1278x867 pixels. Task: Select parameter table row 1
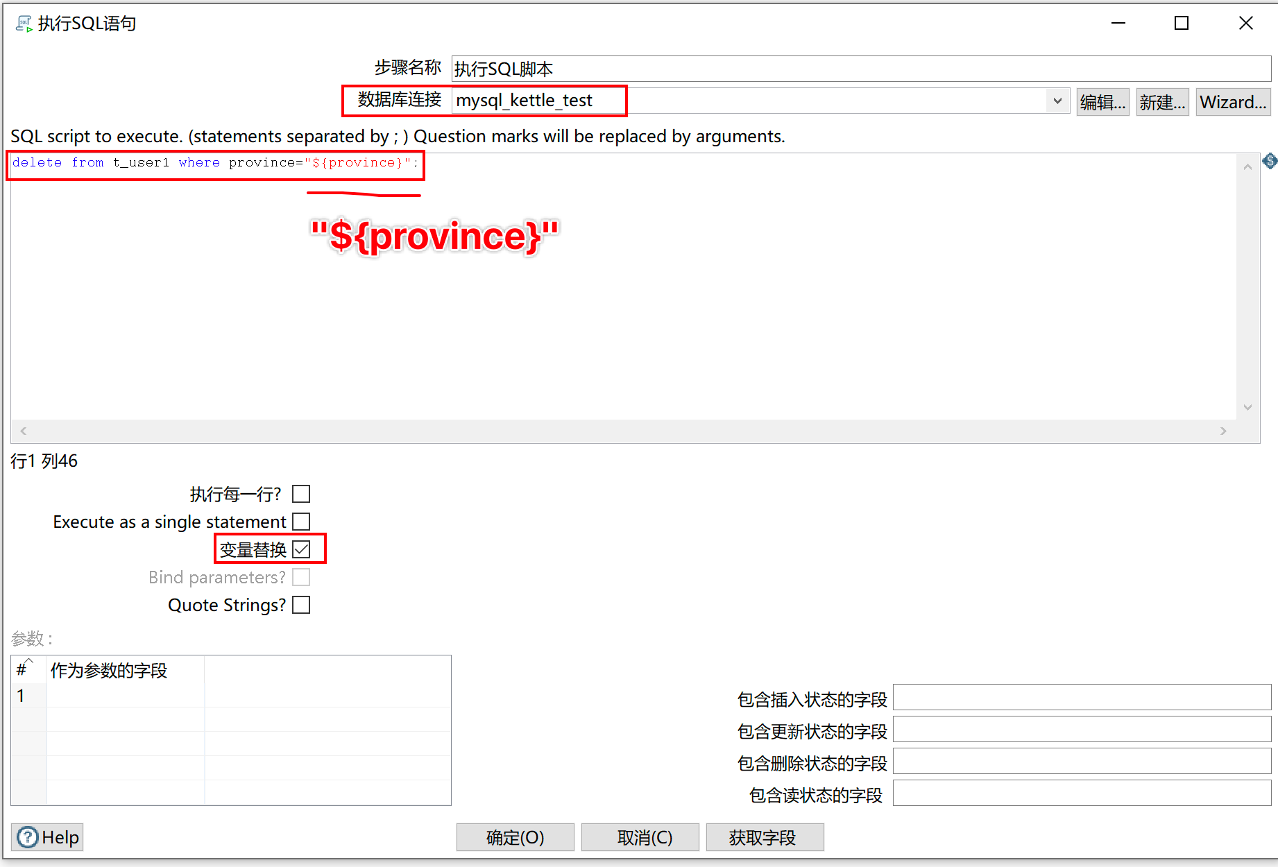[x=231, y=696]
